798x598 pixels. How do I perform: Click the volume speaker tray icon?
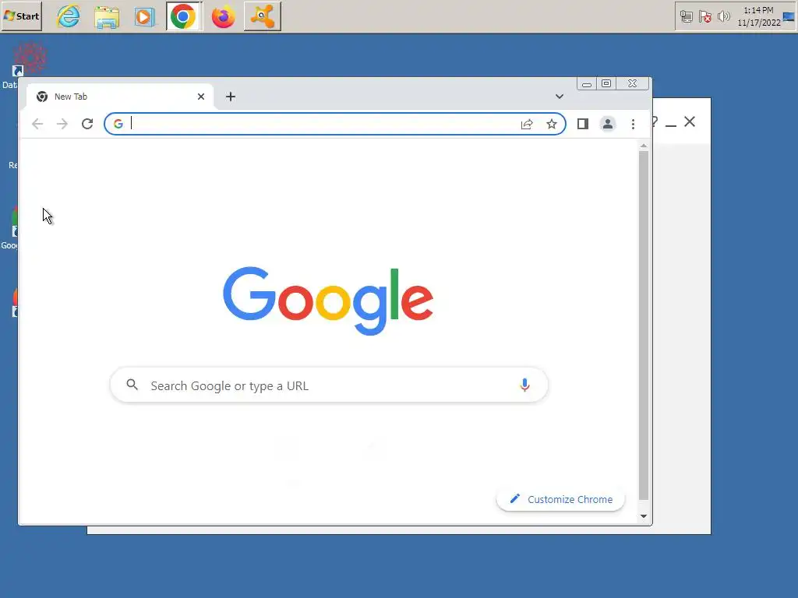(x=723, y=17)
